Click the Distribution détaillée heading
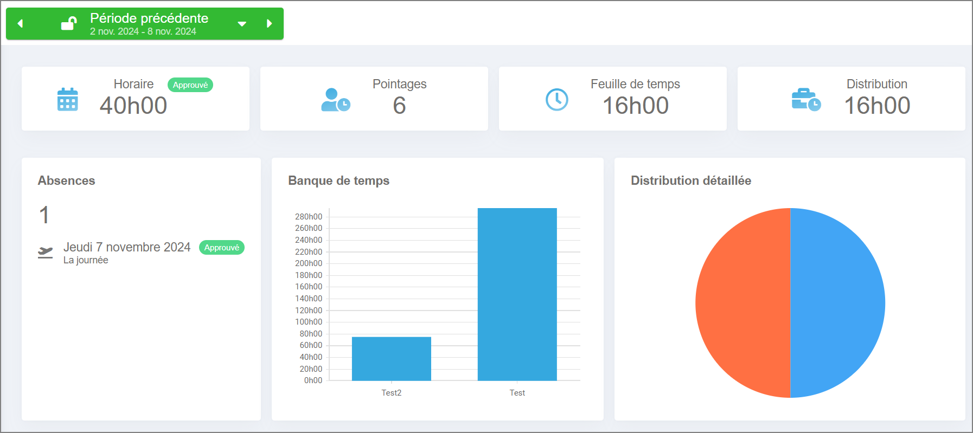This screenshot has width=973, height=433. 691,180
